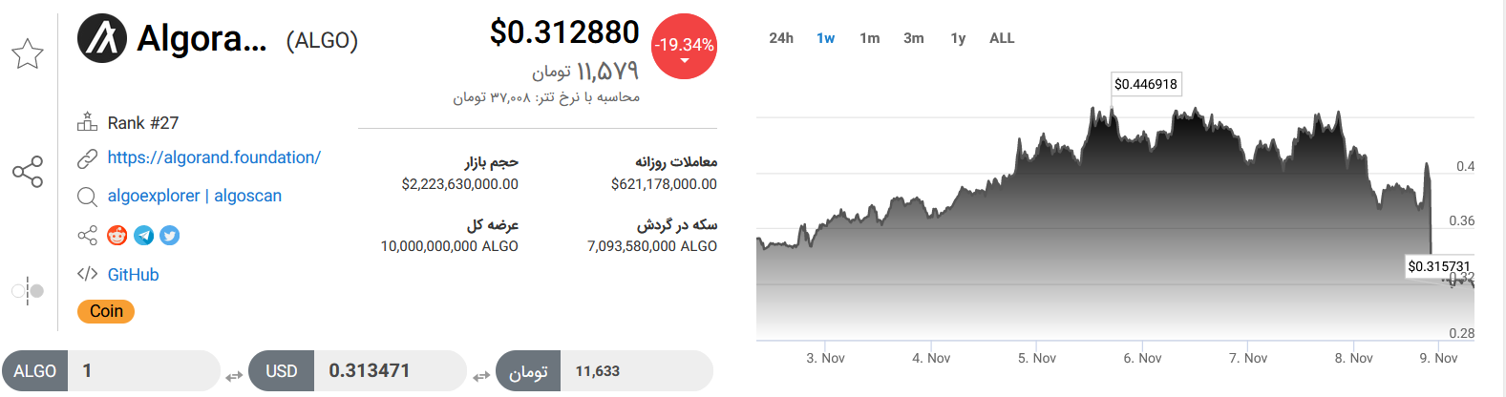Image resolution: width=1506 pixels, height=397 pixels.
Task: Open the algoexplorer link
Action: (153, 196)
